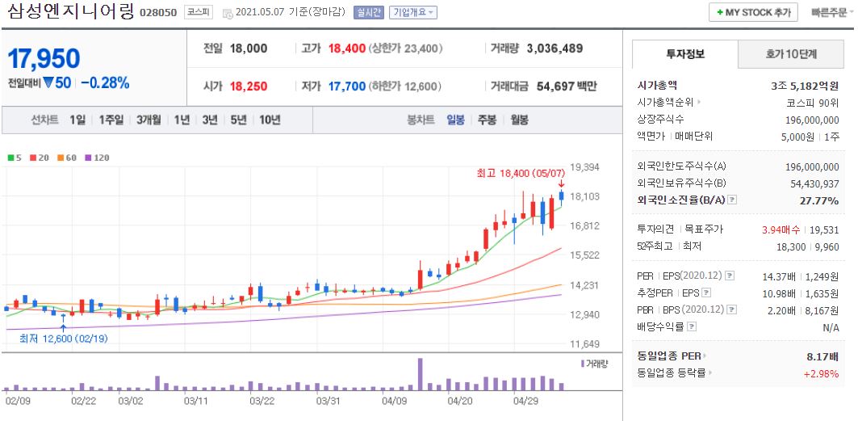Image resolution: width=858 pixels, height=421 pixels.
Task: Click the calendar icon beside 2021.05.07
Action: (x=228, y=13)
